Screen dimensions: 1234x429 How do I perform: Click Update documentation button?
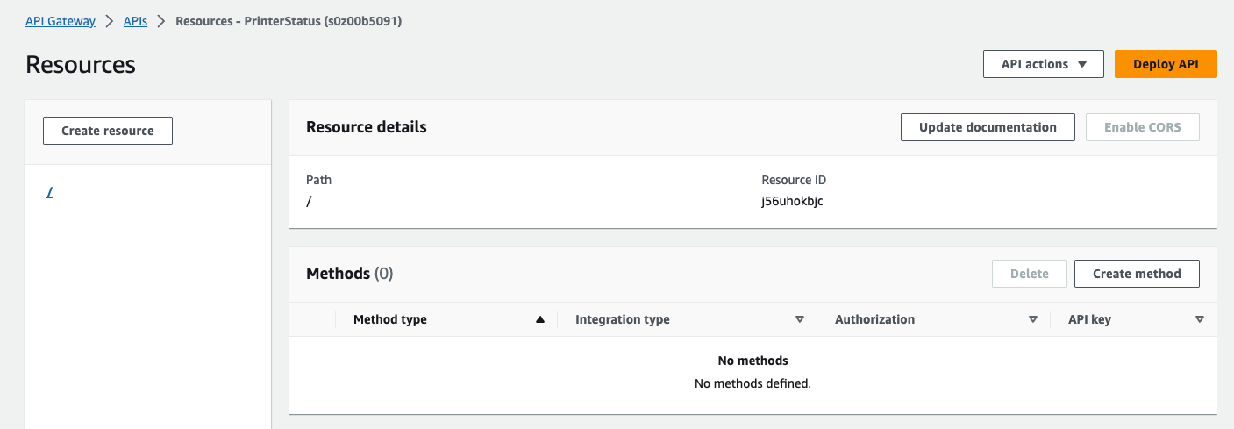[x=988, y=127]
